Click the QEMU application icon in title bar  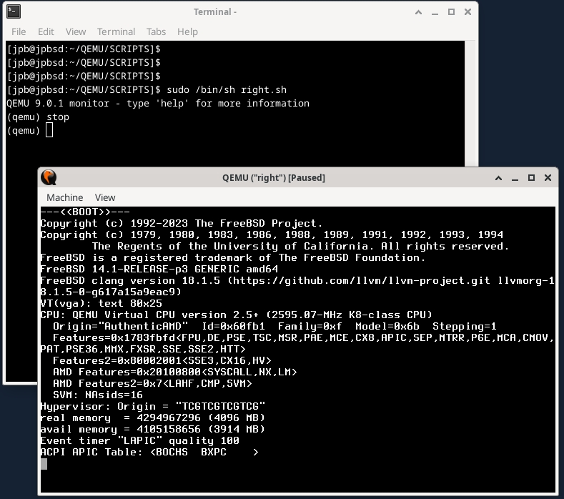click(x=49, y=177)
